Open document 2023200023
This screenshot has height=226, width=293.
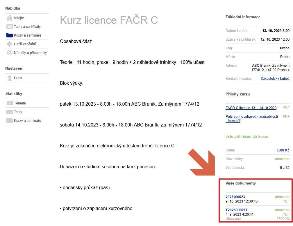(235, 197)
